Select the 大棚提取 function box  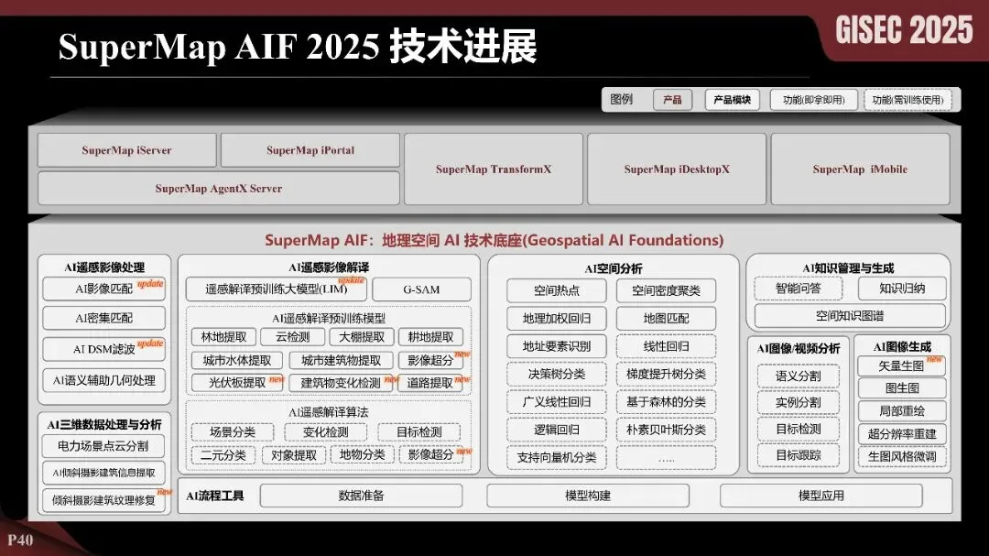pyautogui.click(x=362, y=337)
